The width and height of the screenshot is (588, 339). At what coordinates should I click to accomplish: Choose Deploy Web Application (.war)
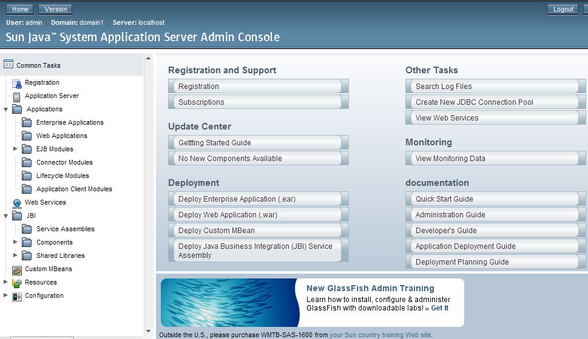(259, 214)
